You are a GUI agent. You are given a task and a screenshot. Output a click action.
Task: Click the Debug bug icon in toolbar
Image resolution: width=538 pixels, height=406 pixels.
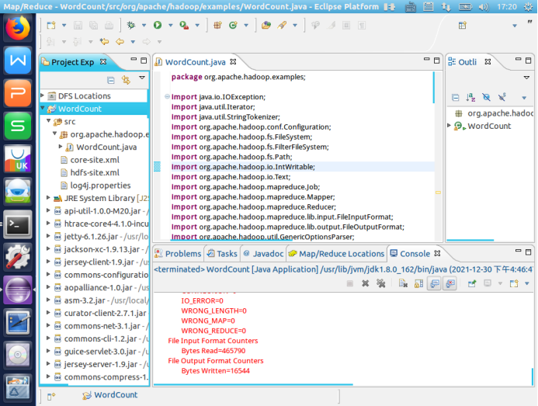pyautogui.click(x=132, y=26)
